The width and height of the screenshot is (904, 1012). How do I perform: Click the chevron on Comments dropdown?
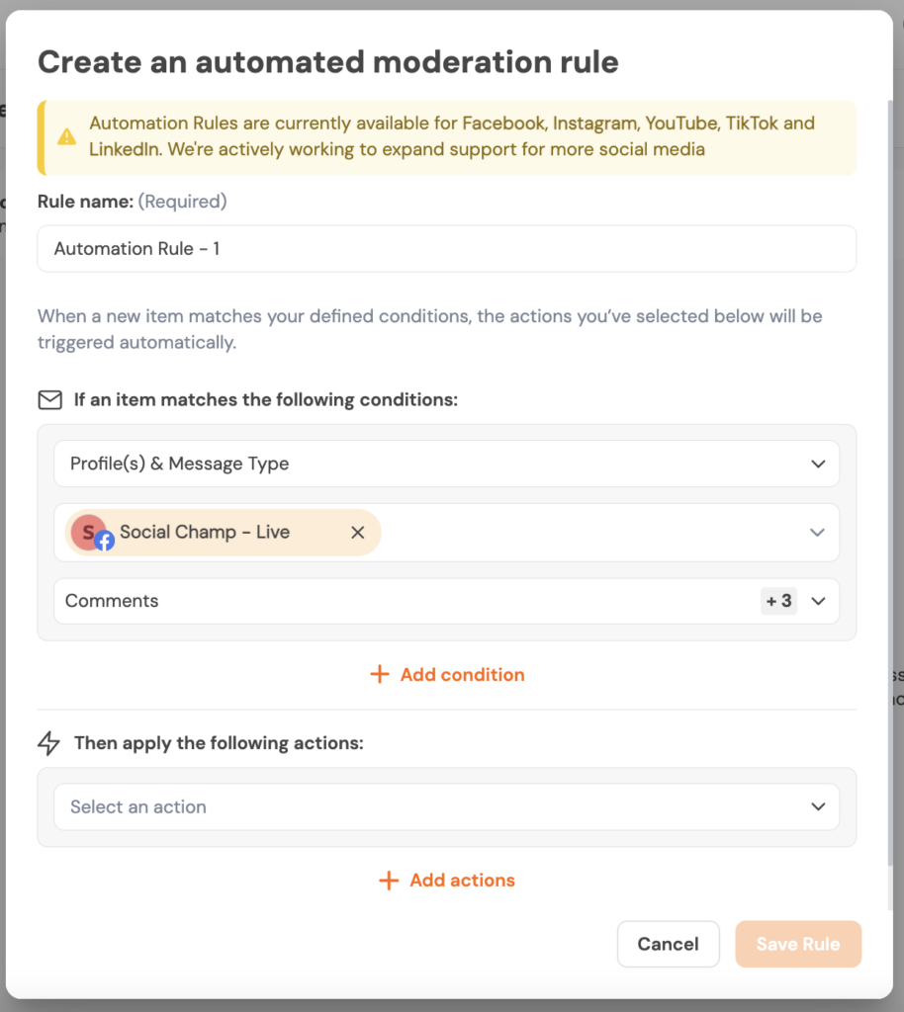tap(818, 601)
